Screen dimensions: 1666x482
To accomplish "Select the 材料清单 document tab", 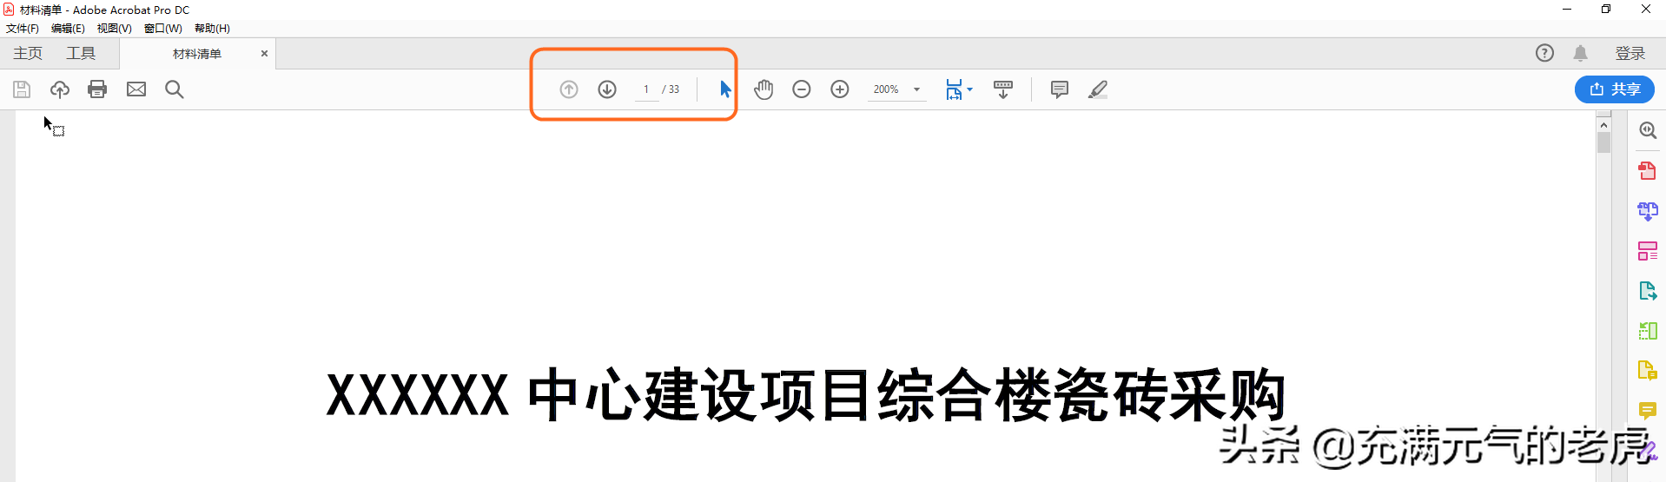I will tap(197, 54).
